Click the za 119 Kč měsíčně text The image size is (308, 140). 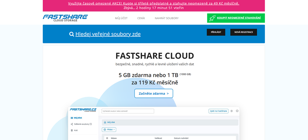click(155, 82)
